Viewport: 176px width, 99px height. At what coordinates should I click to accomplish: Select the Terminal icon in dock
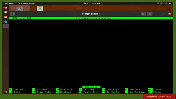[x=6, y=26]
